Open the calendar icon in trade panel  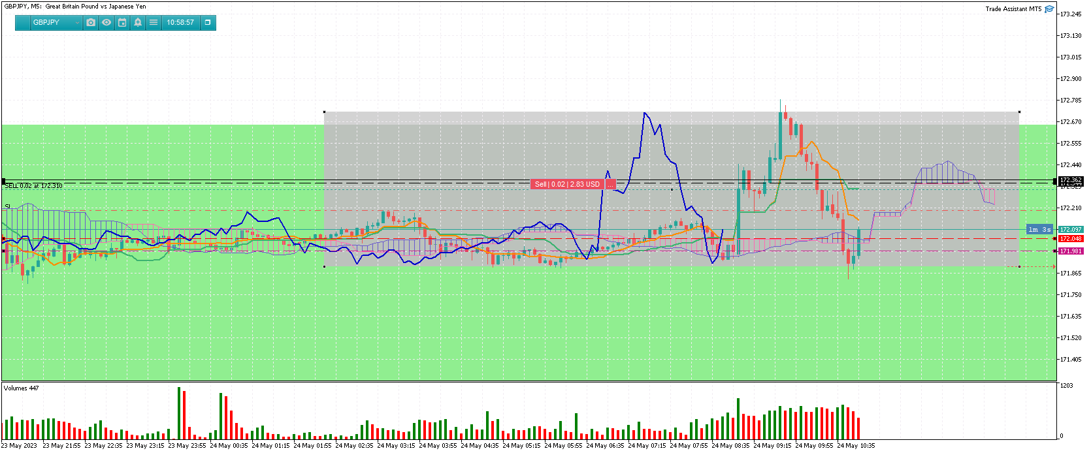122,22
